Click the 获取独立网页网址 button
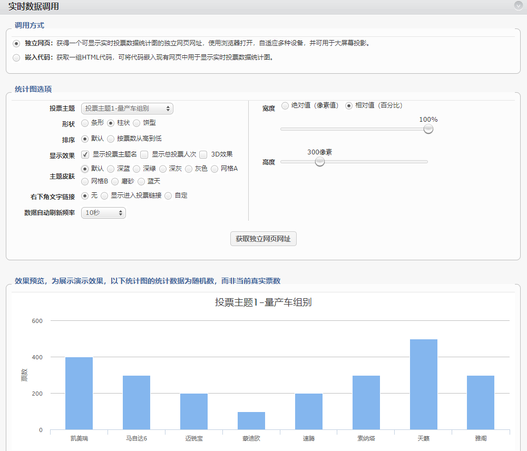 pyautogui.click(x=263, y=239)
